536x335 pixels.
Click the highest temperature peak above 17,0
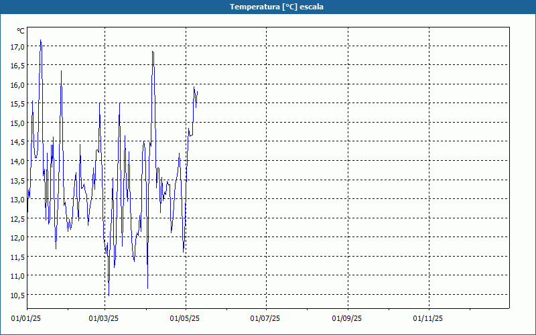pyautogui.click(x=41, y=40)
